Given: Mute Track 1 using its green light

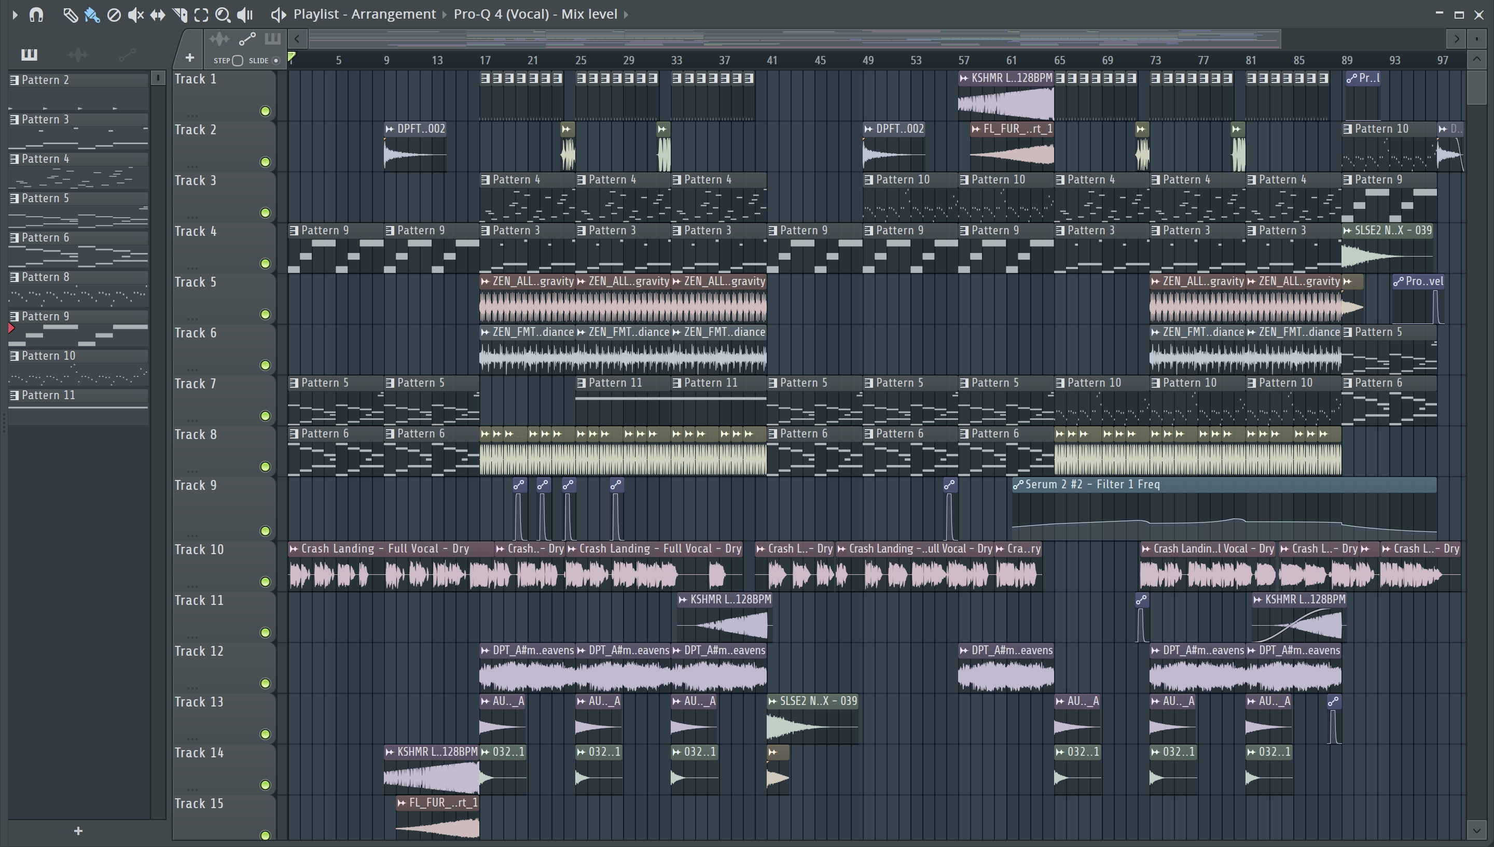Looking at the screenshot, I should [x=266, y=111].
